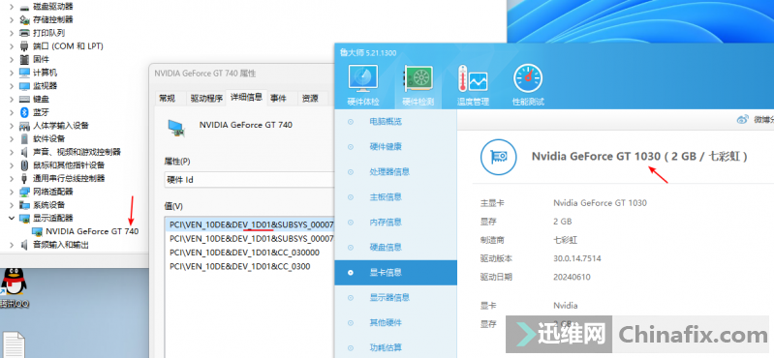Image resolution: width=774 pixels, height=358 pixels.
Task: Open 硬盘信息 in 鲁大师 sidebar
Action: (395, 247)
